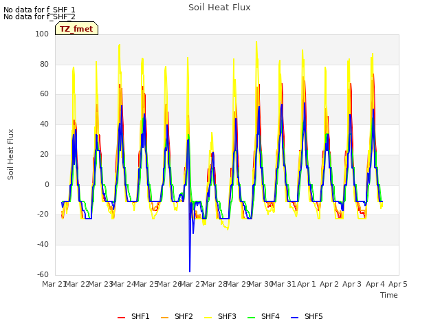Click the 'Apr 2' x-axis tick label
440x330 pixels.
(x=329, y=284)
